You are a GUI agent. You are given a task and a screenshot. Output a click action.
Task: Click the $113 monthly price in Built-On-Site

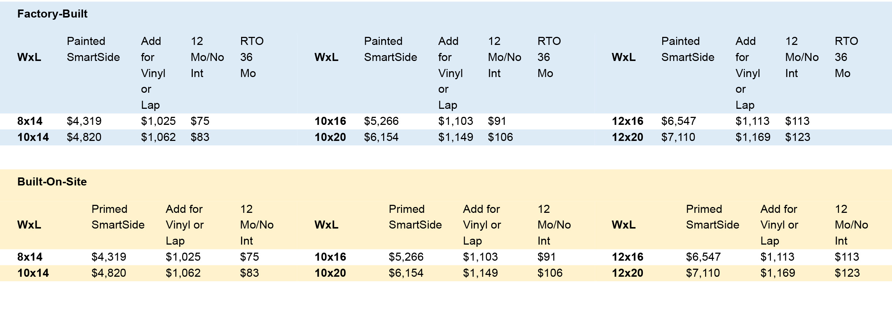[x=847, y=257]
